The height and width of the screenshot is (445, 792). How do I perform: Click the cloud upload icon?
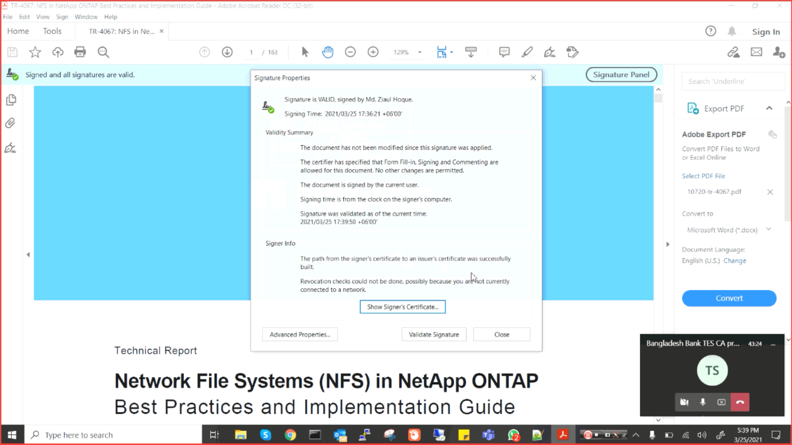[58, 52]
